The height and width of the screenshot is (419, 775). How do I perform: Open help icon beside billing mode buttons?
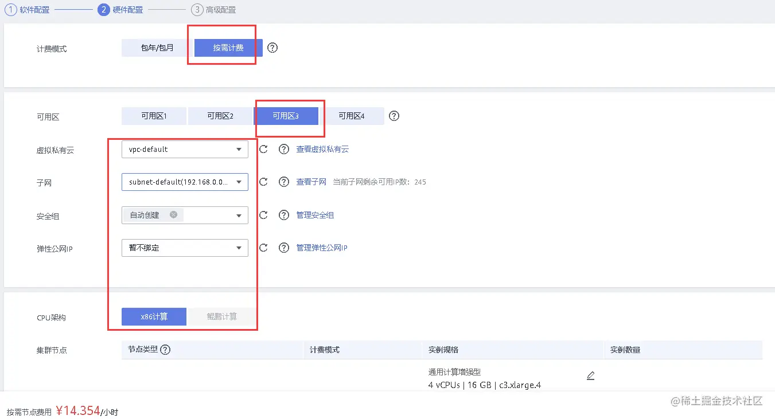[272, 48]
